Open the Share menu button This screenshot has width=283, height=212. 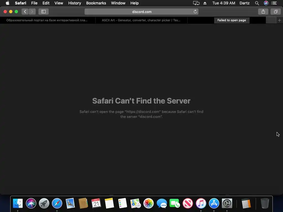tap(263, 12)
